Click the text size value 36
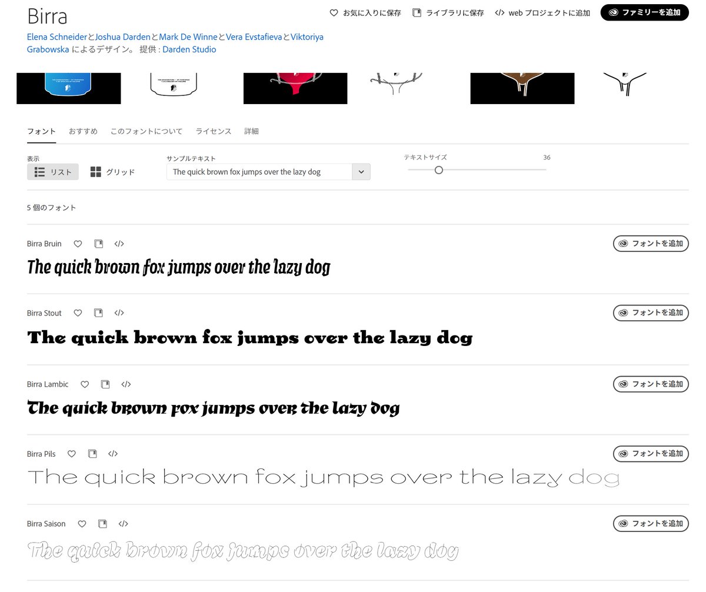This screenshot has width=706, height=592. pyautogui.click(x=547, y=158)
